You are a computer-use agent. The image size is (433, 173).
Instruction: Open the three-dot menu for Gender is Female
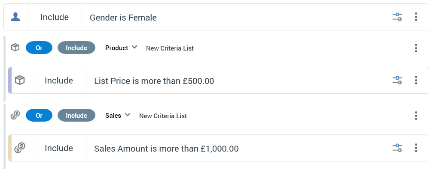(x=416, y=17)
